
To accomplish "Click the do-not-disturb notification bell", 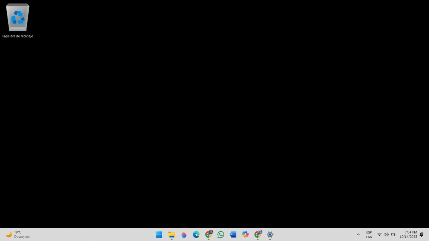I will click(x=421, y=235).
